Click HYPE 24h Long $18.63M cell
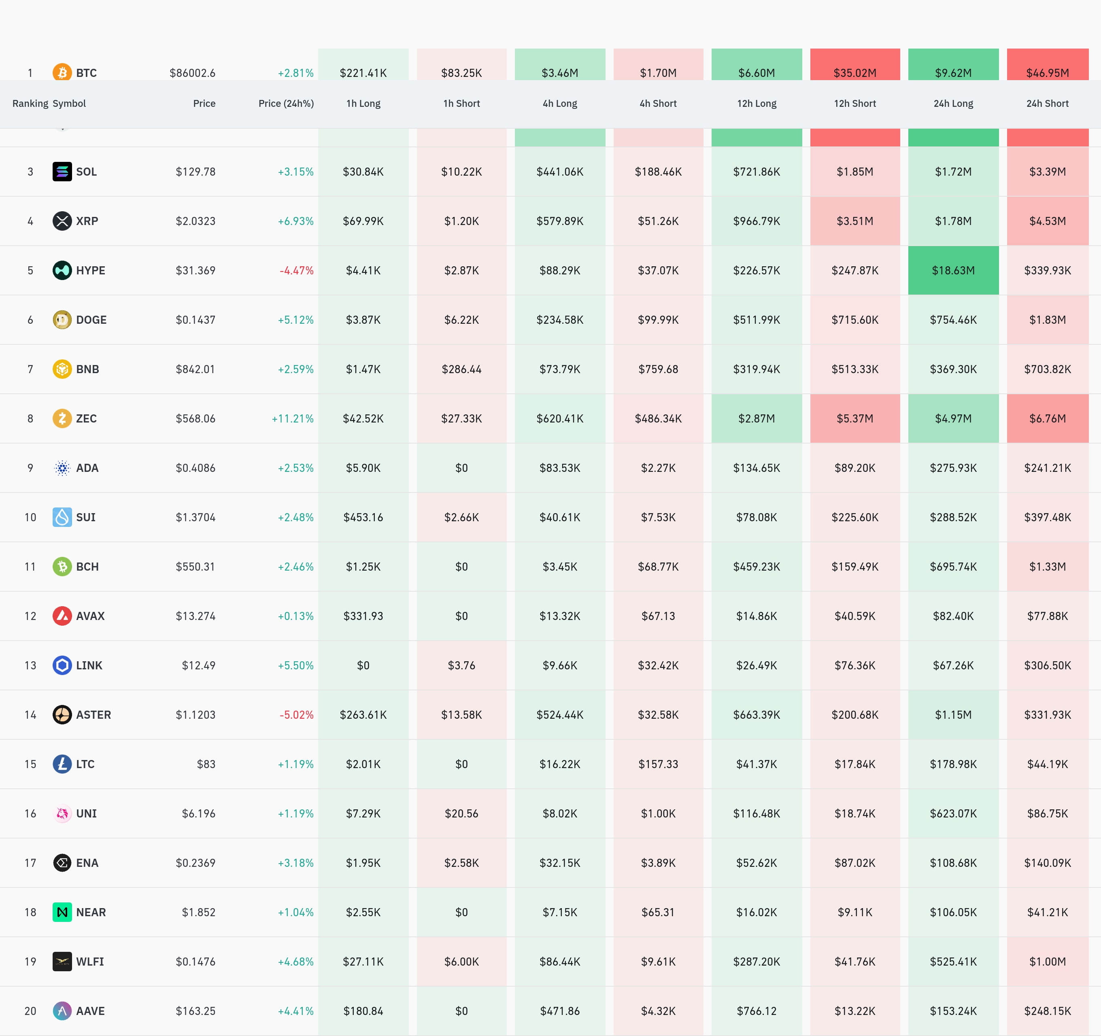 [x=952, y=270]
